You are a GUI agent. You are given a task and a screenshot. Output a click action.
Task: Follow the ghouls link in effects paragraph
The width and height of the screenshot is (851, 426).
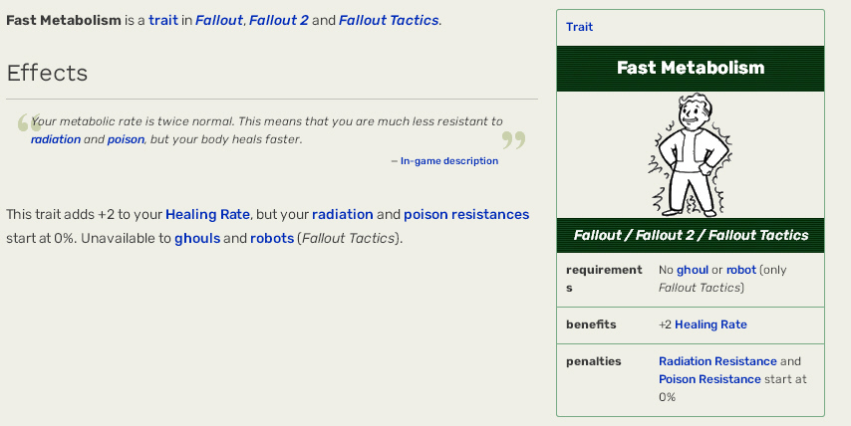[x=197, y=239]
